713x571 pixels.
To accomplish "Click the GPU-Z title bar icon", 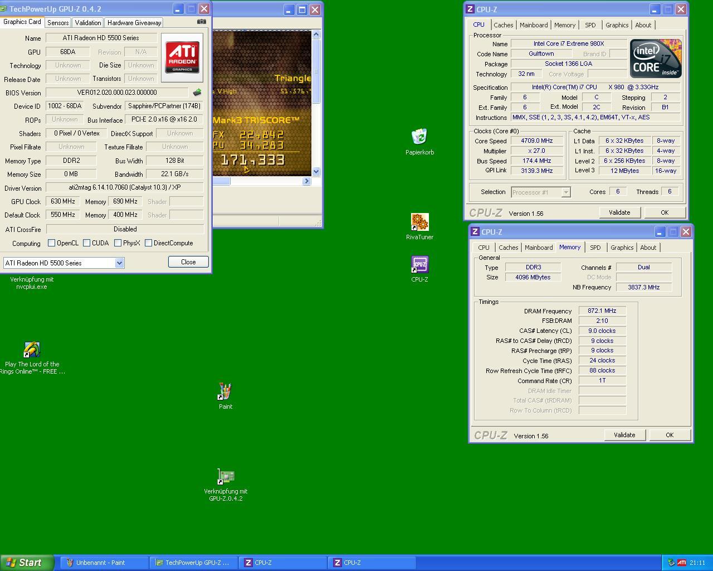I will click(4, 9).
